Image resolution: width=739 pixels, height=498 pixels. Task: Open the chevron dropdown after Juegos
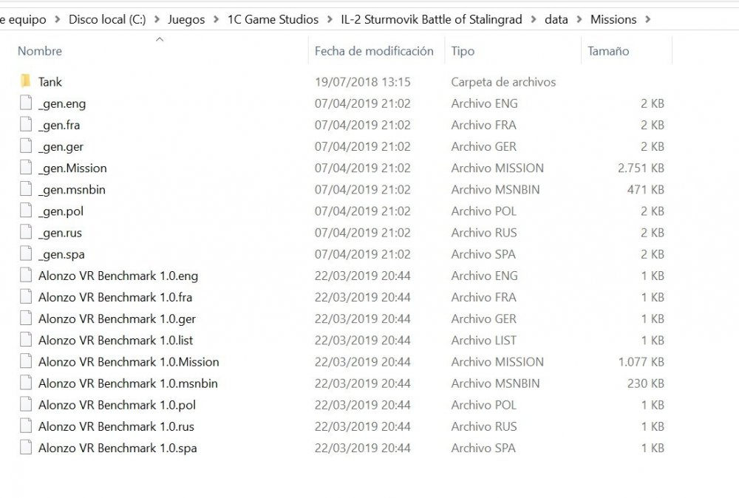[217, 19]
